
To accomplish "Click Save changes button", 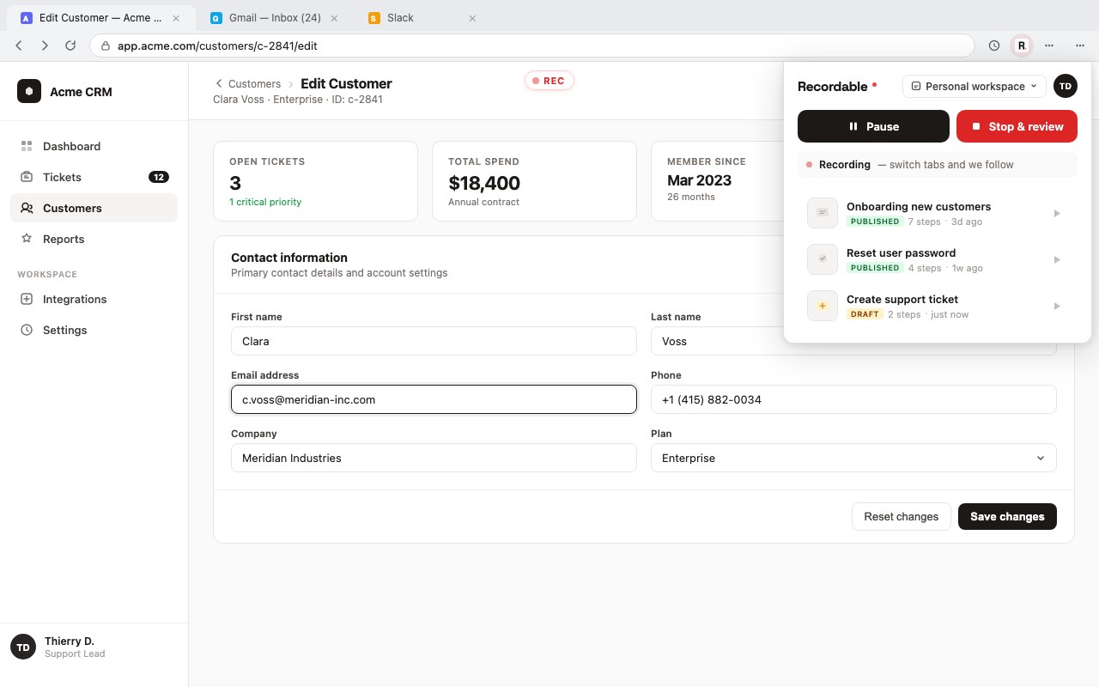I will [x=1007, y=516].
